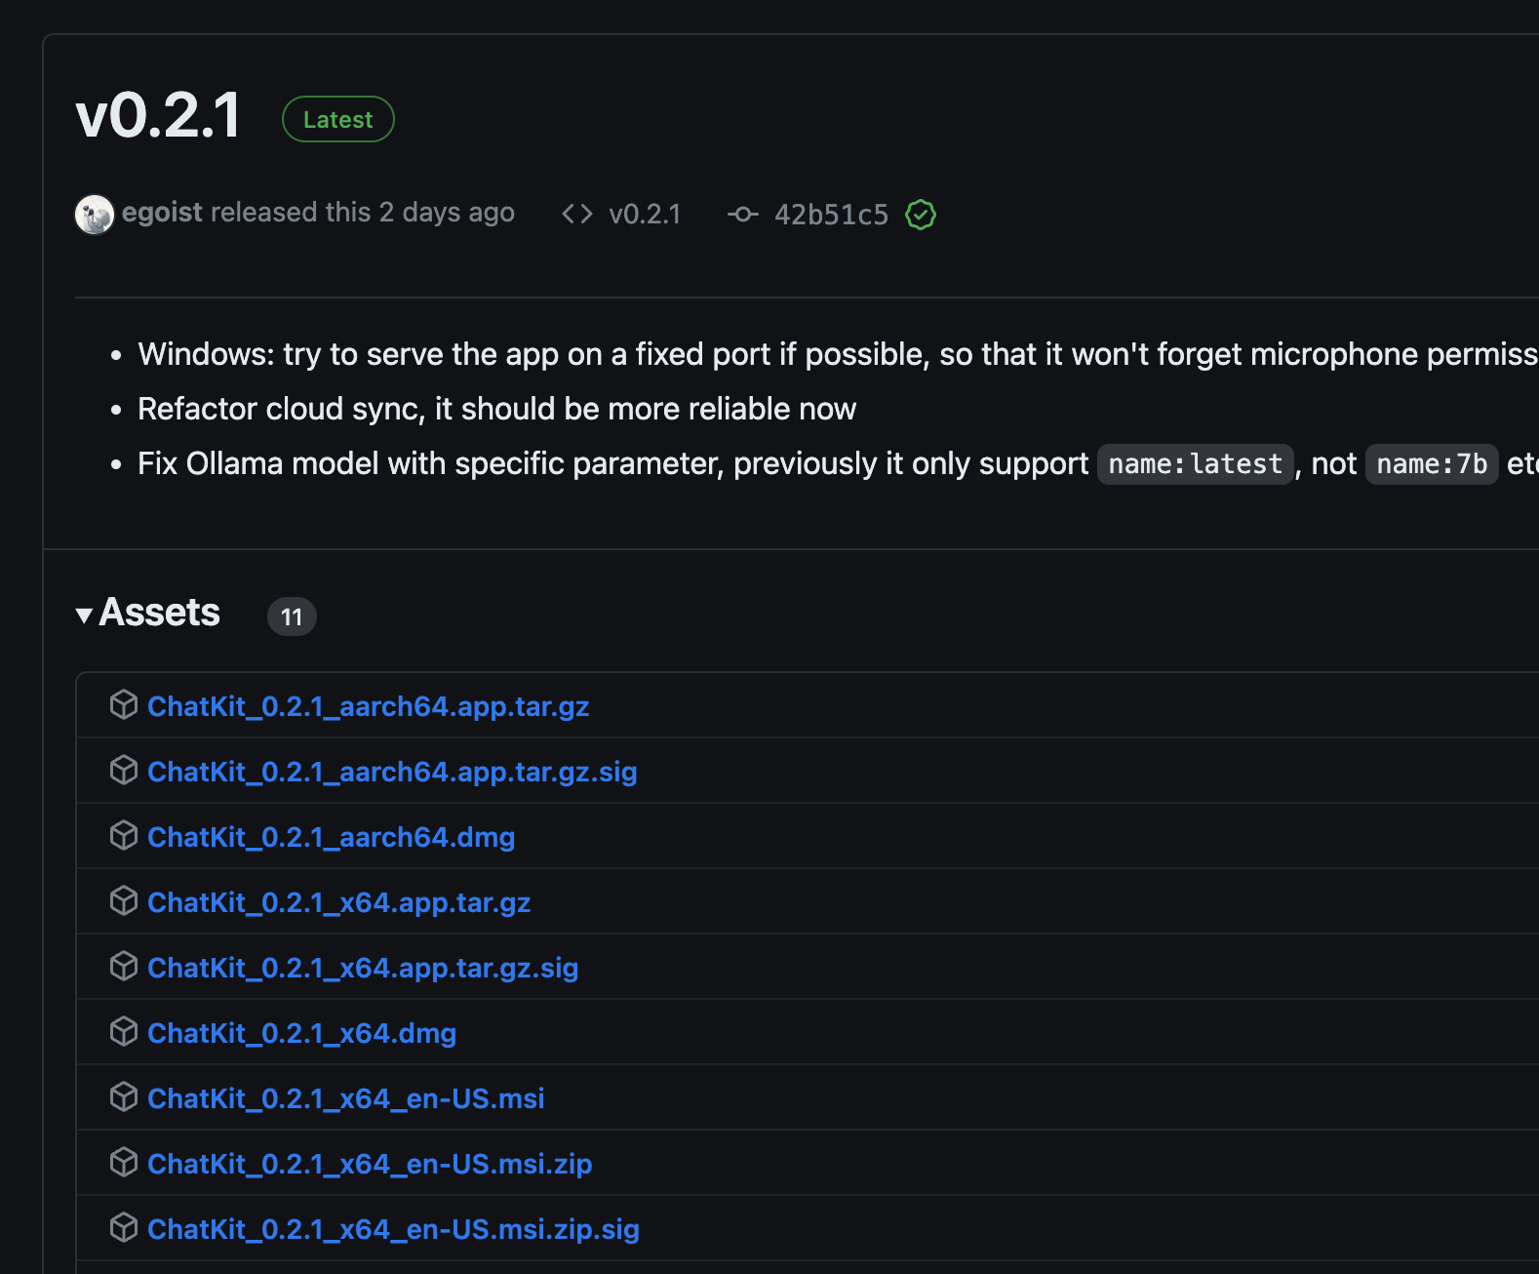Viewport: 1539px width, 1274px height.
Task: Open the v0.2.1 release title
Action: click(x=158, y=116)
